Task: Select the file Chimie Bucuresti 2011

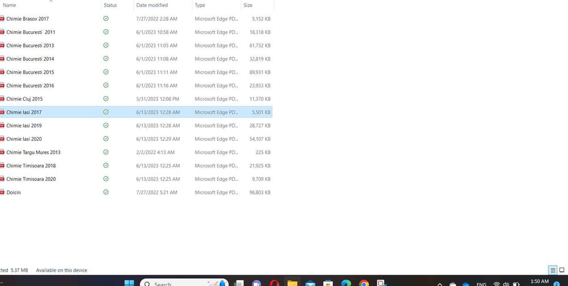Action: point(31,32)
